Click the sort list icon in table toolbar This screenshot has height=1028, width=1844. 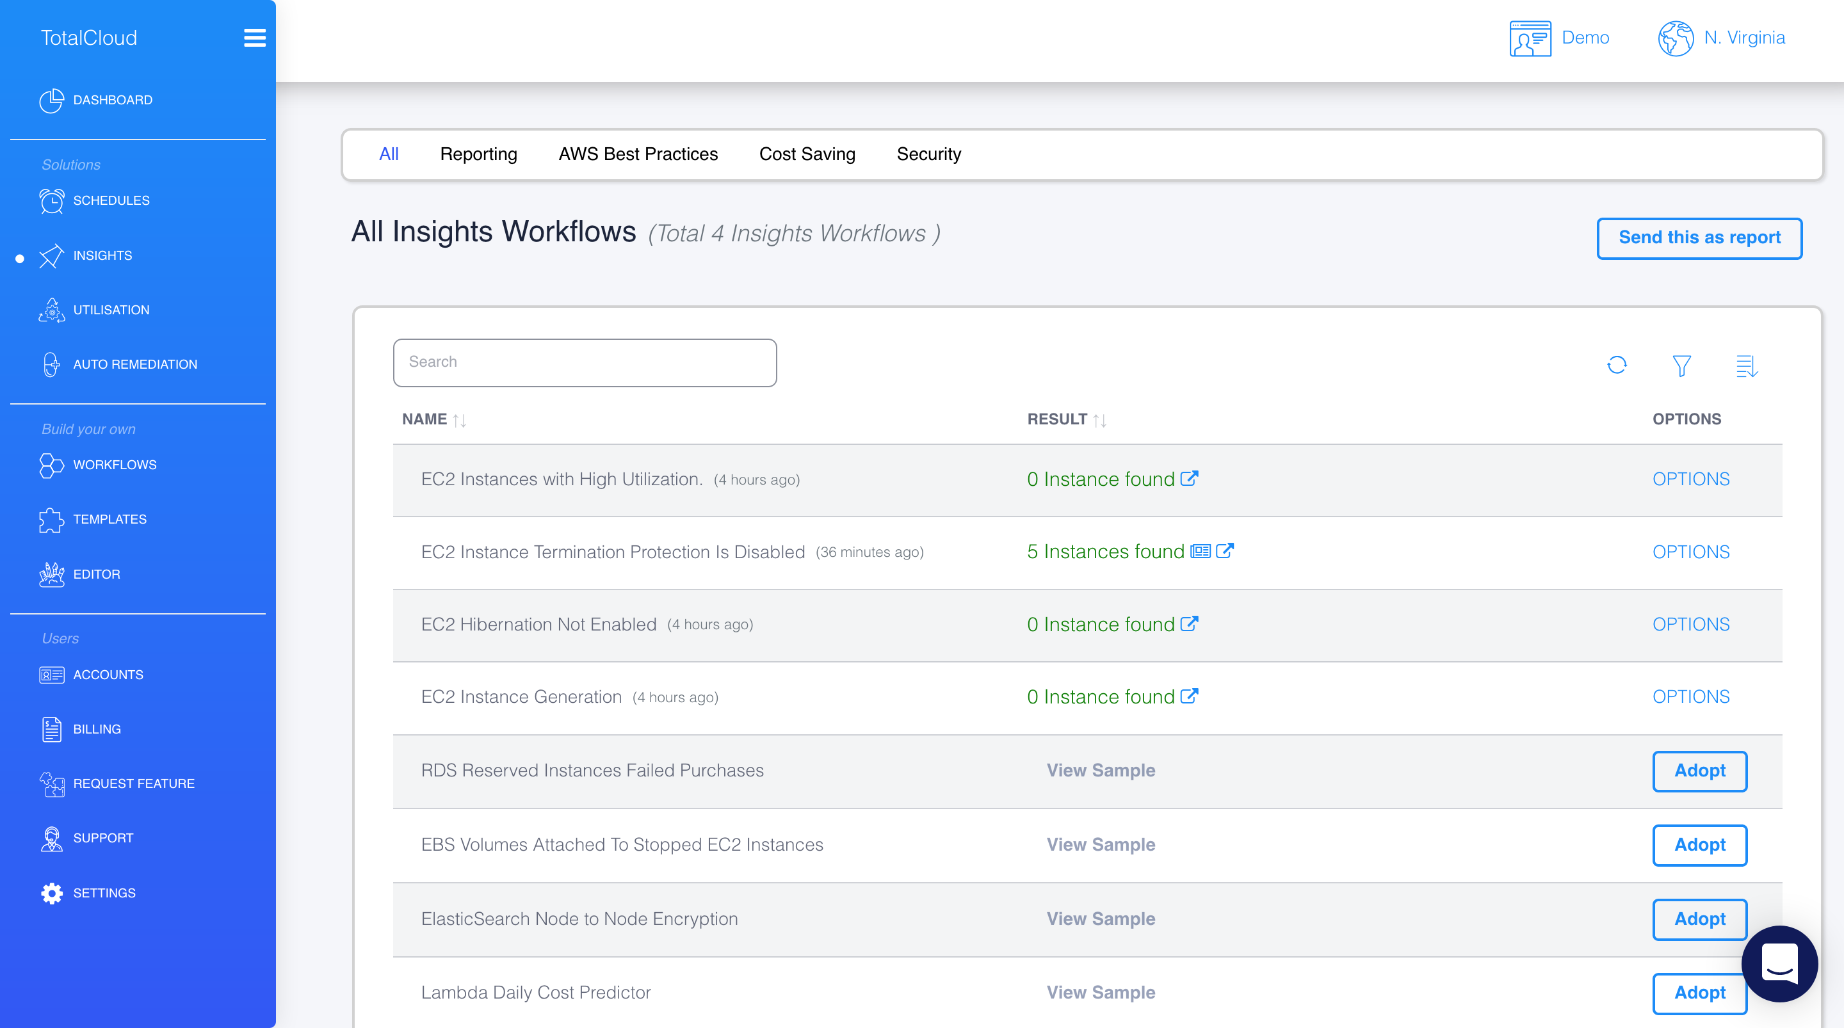[1747, 365]
